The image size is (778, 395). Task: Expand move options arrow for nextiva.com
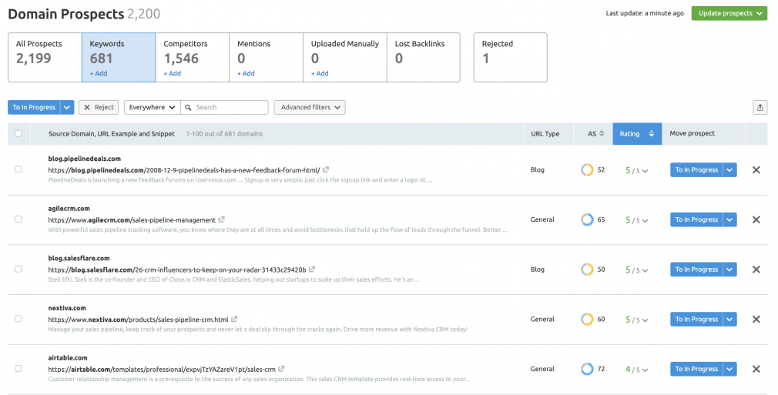pos(730,319)
